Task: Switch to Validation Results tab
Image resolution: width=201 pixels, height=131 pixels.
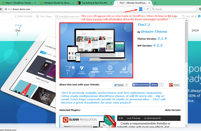Action: [57, 3]
